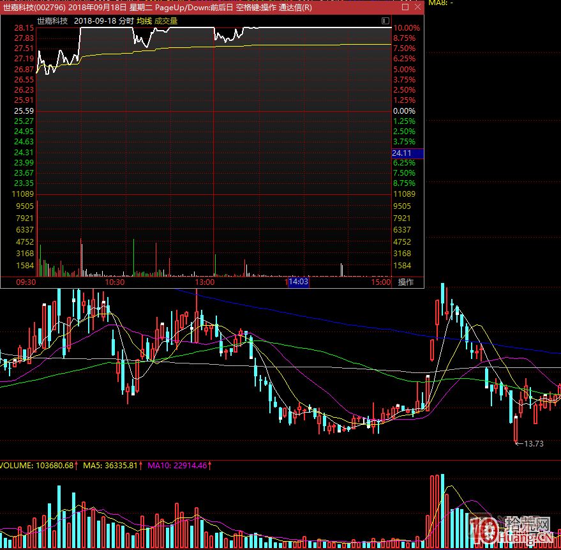Click the 25.59 previous close price label
Viewport: 561px width, 550px height.
tap(24, 111)
